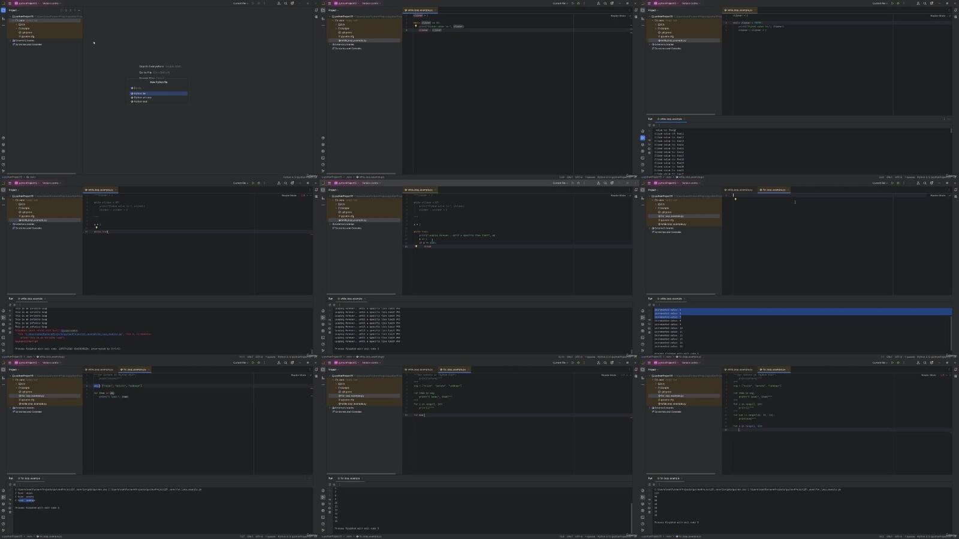Choose Python file in the New Python file popup
959x539 pixels.
click(x=159, y=94)
